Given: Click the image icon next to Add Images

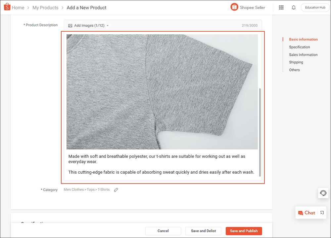Looking at the screenshot, I should coord(70,25).
